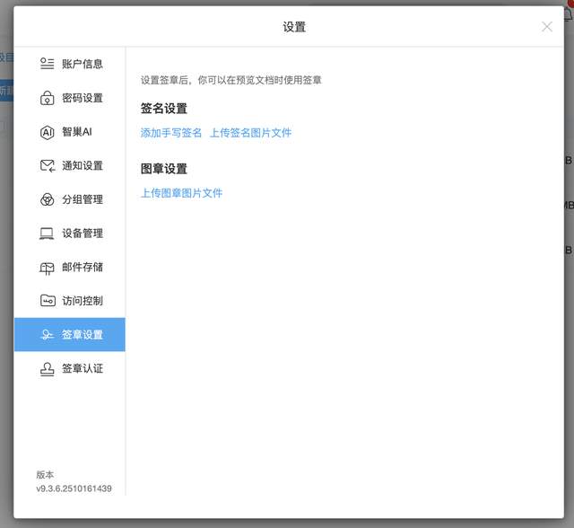
Task: Add a handwritten signature via 添加手写签名
Action: (171, 133)
